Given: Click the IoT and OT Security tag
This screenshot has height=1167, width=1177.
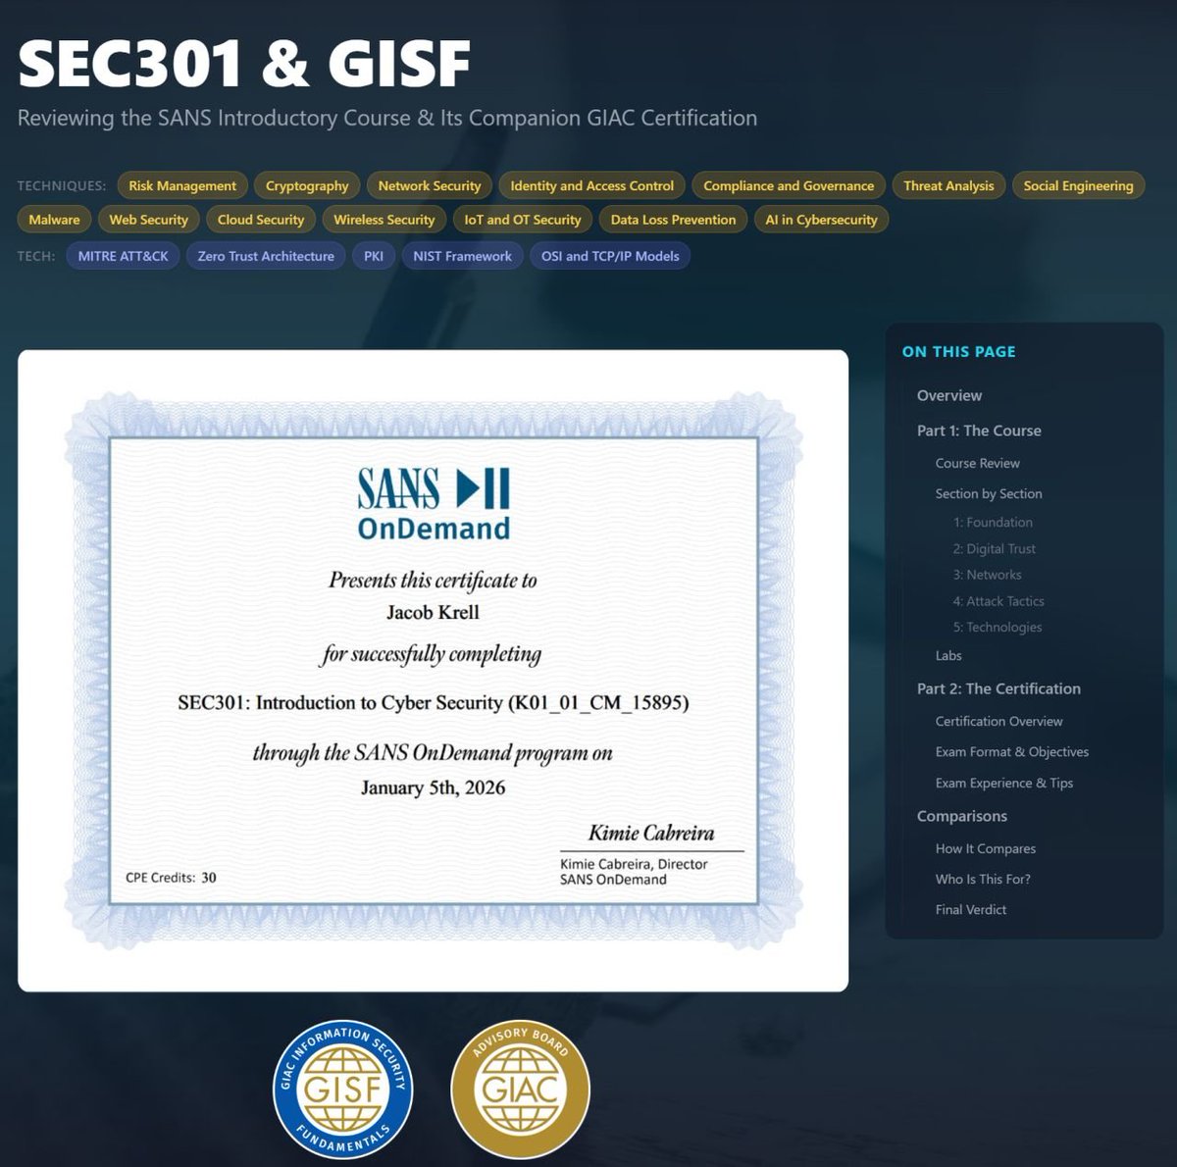Looking at the screenshot, I should coord(523,220).
